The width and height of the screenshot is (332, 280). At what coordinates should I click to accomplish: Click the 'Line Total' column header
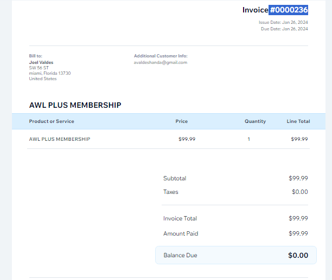(x=298, y=121)
